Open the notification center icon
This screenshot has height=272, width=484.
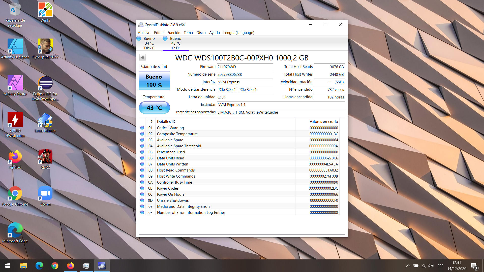click(474, 266)
